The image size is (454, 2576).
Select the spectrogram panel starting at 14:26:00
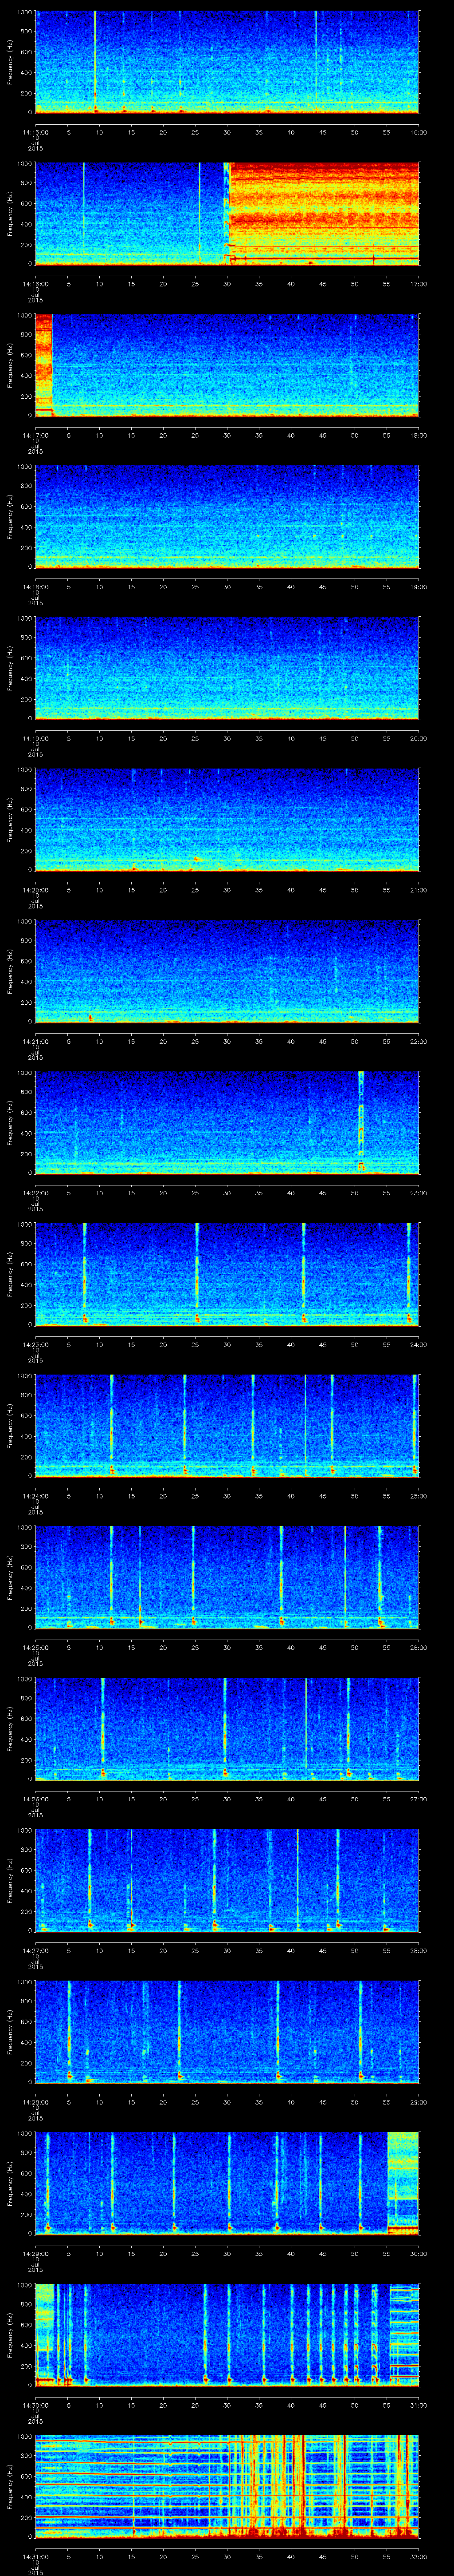(227, 1728)
